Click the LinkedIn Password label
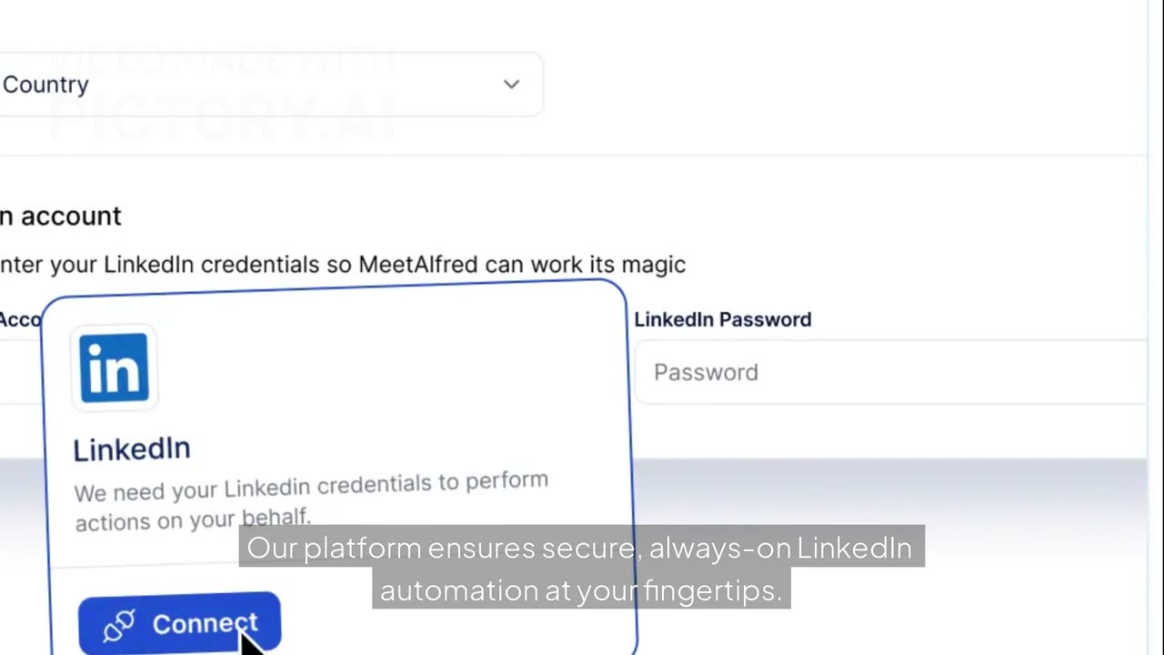 click(x=722, y=319)
